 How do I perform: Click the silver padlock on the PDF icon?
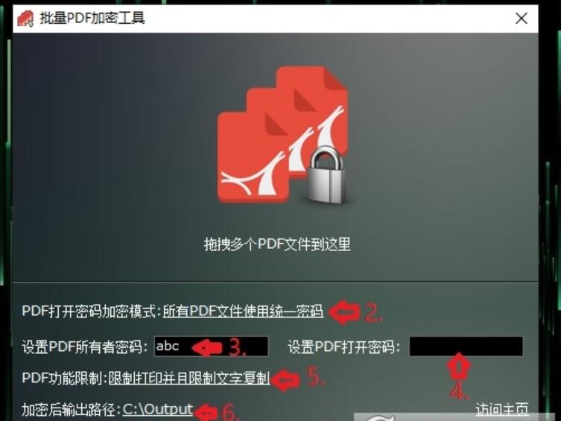coord(326,176)
